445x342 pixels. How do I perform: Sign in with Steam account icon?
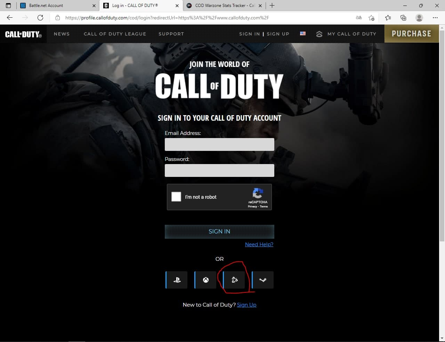click(x=262, y=280)
